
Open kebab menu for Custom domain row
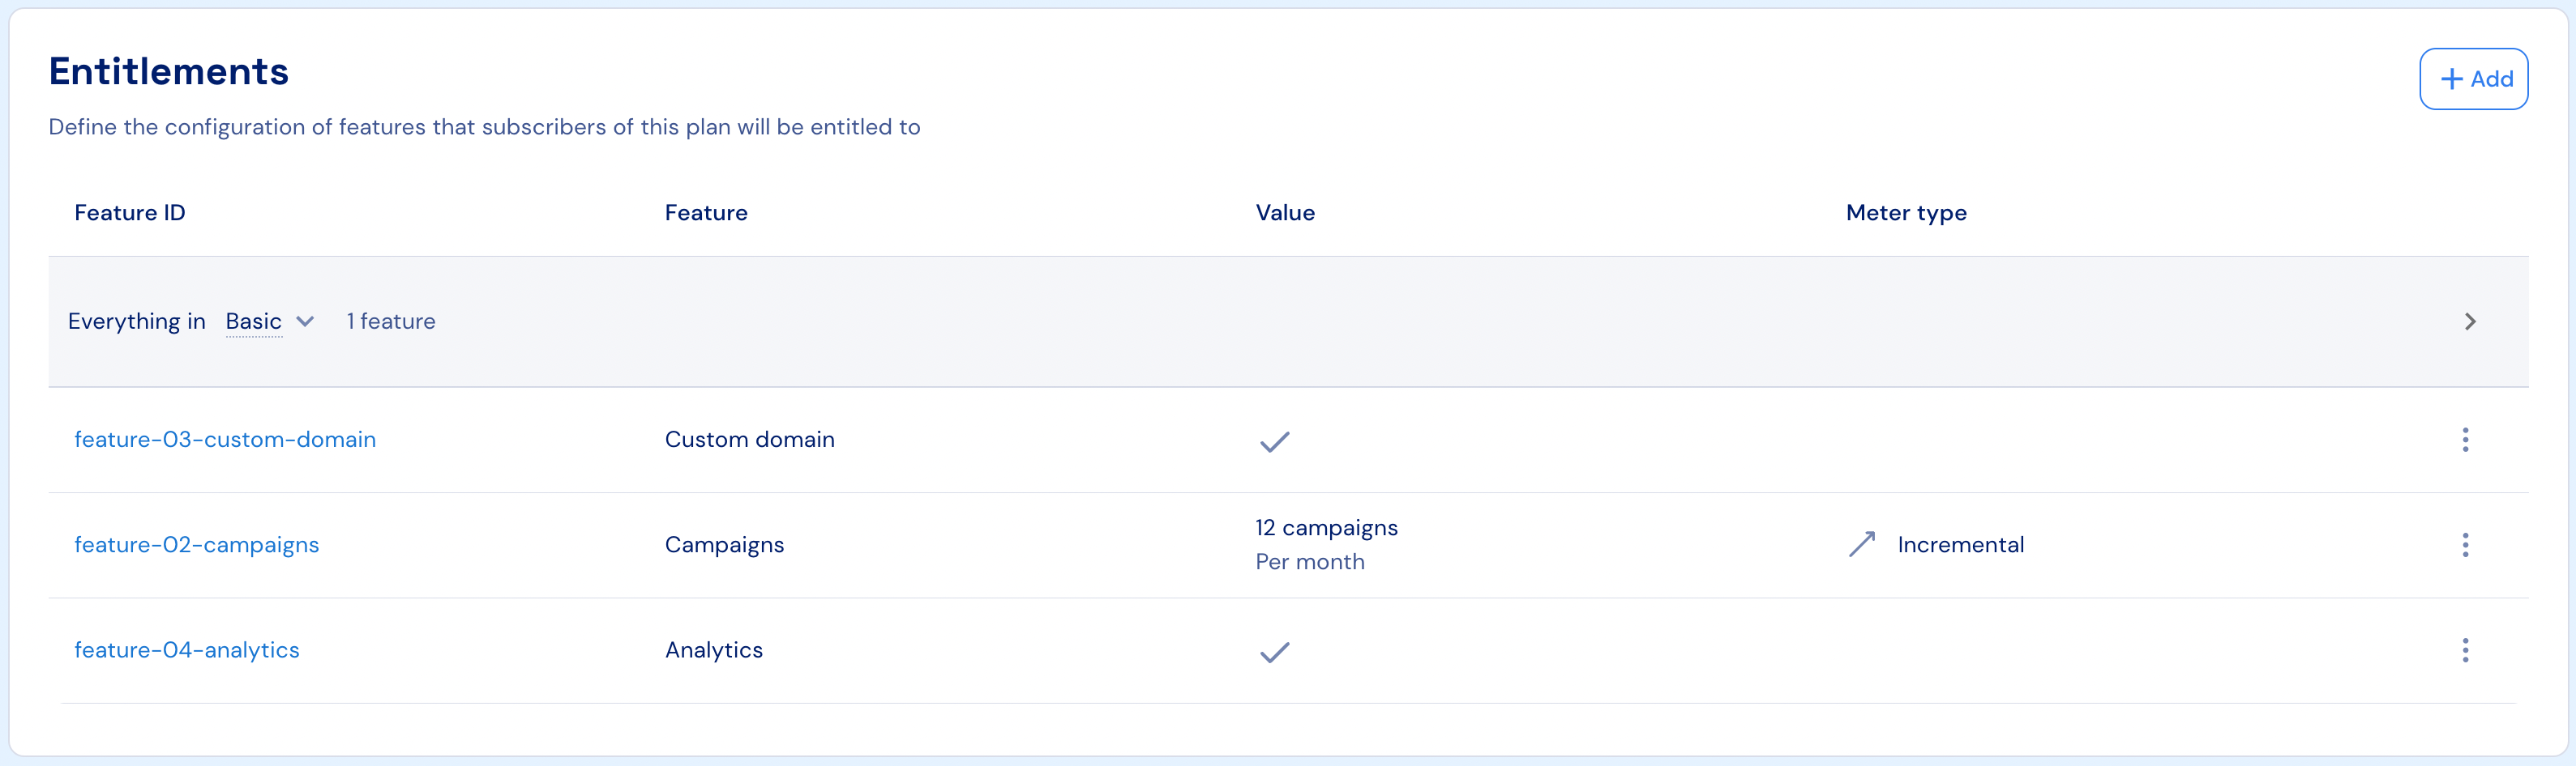click(2464, 440)
